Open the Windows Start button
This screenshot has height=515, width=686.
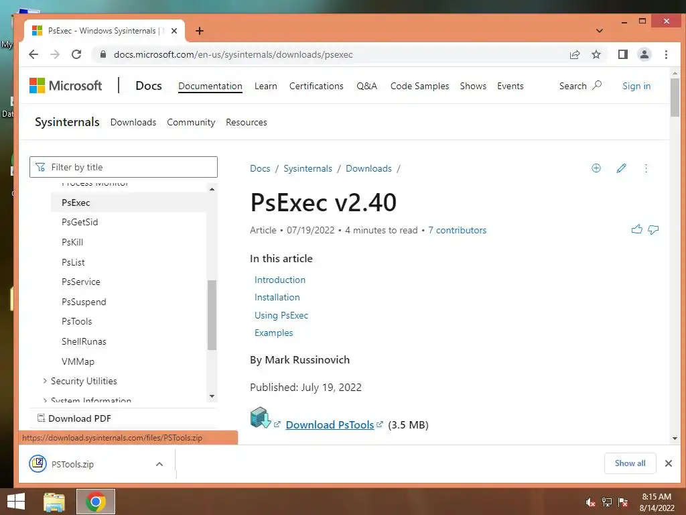click(16, 502)
